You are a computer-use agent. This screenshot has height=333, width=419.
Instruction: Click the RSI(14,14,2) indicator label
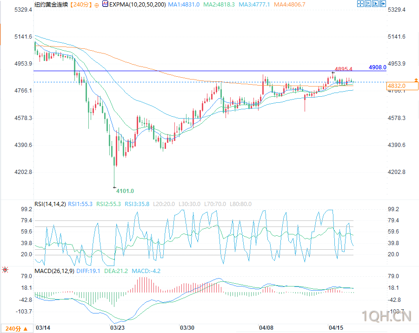pyautogui.click(x=50, y=204)
